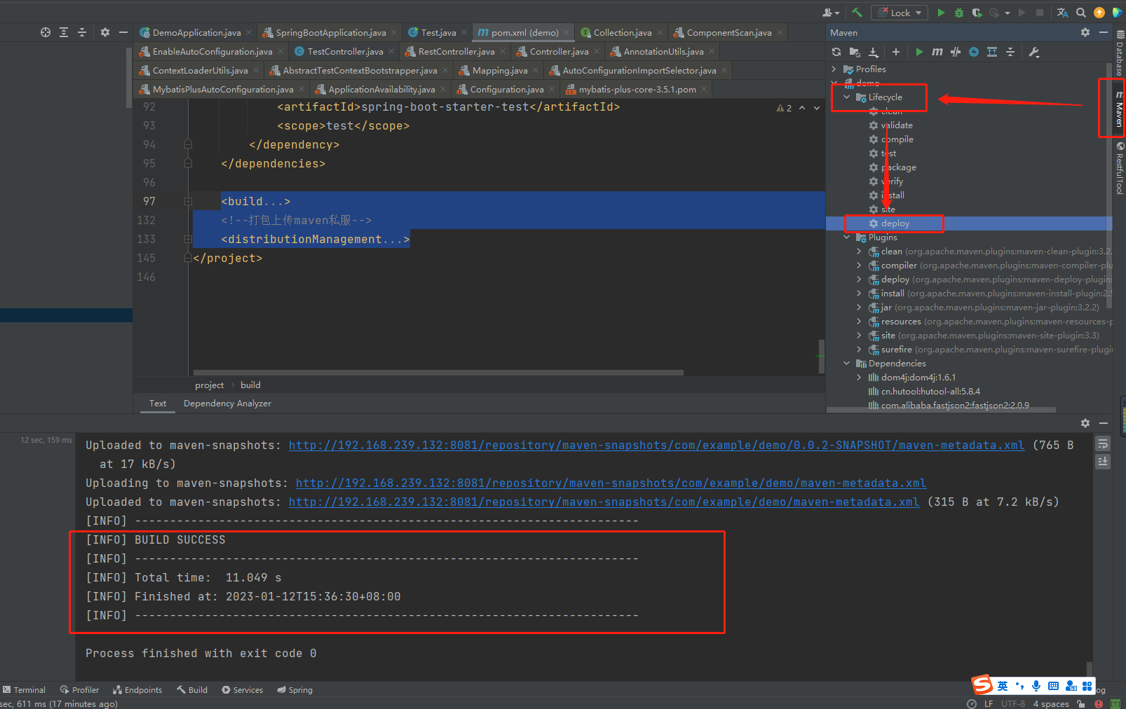Open the user account dropdown
The image size is (1126, 709).
click(x=831, y=13)
